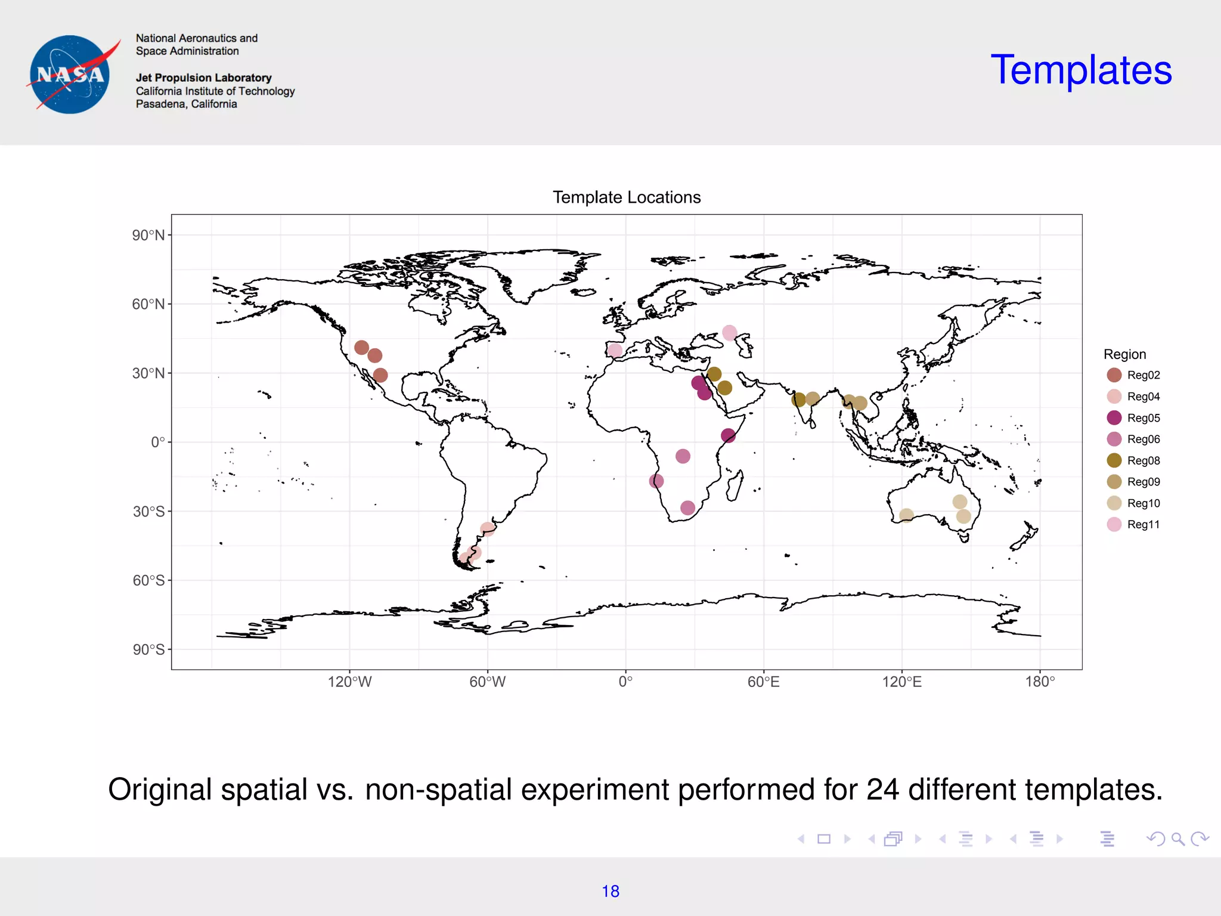Click the rightmost appendix lines icon
1221x916 pixels.
(1107, 839)
